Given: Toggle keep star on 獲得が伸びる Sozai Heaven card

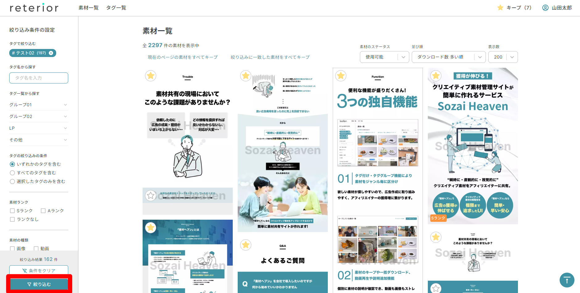Looking at the screenshot, I should [x=436, y=75].
